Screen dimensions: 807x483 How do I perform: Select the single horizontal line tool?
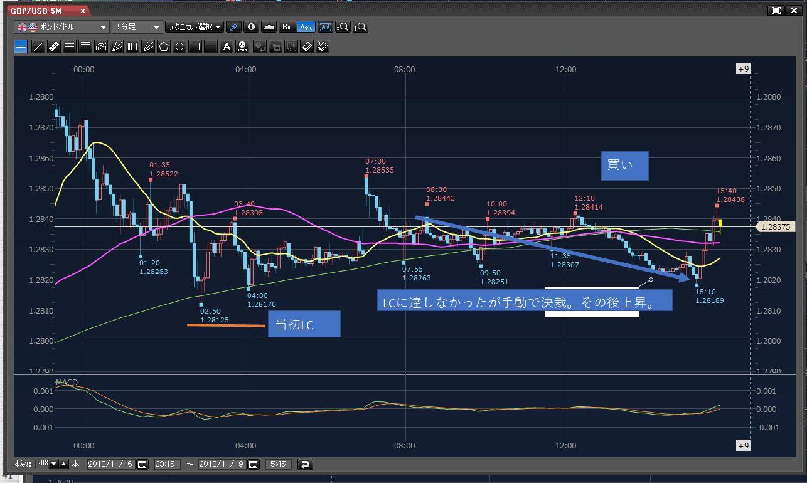tap(211, 46)
